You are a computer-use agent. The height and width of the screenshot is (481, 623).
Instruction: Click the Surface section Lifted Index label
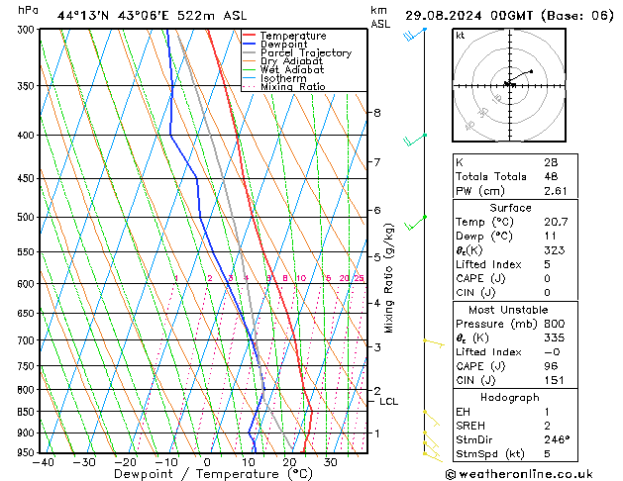point(488,264)
